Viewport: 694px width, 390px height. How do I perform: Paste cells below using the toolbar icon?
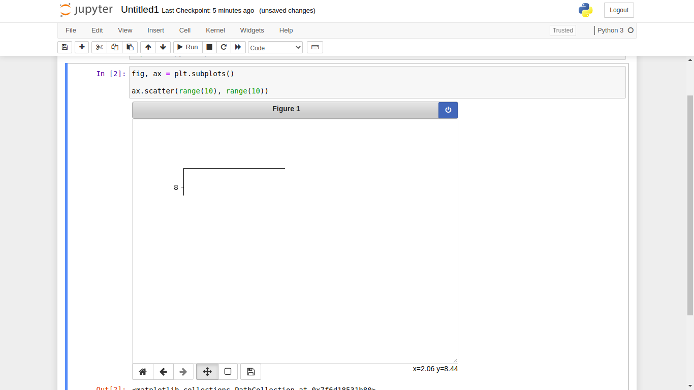(x=130, y=47)
